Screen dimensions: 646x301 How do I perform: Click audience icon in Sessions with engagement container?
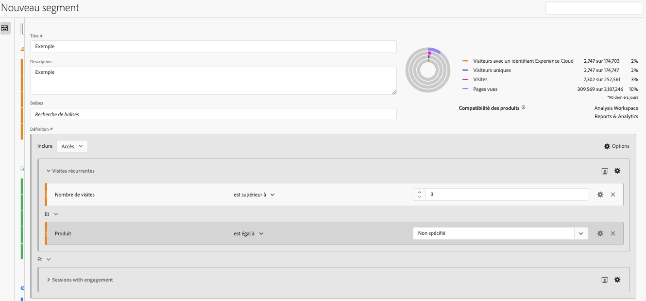[605, 280]
